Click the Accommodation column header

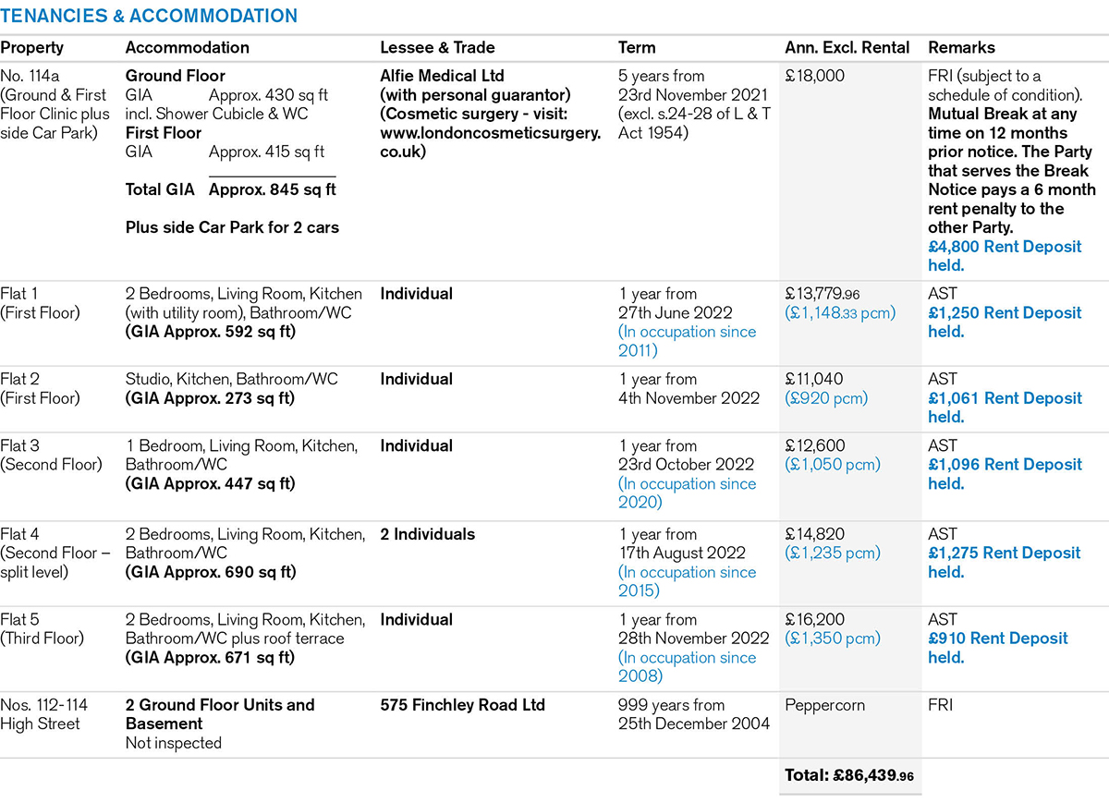tap(188, 47)
